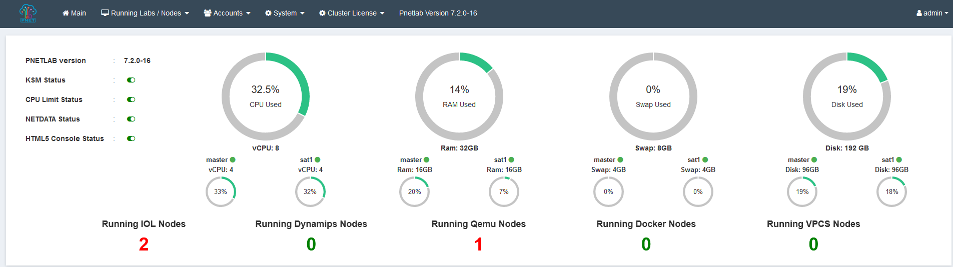Viewport: 953px width, 267px height.
Task: Toggle the NETDATA Status switch
Action: click(131, 119)
